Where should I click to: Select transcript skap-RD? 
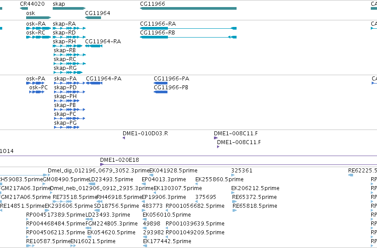tap(64, 33)
